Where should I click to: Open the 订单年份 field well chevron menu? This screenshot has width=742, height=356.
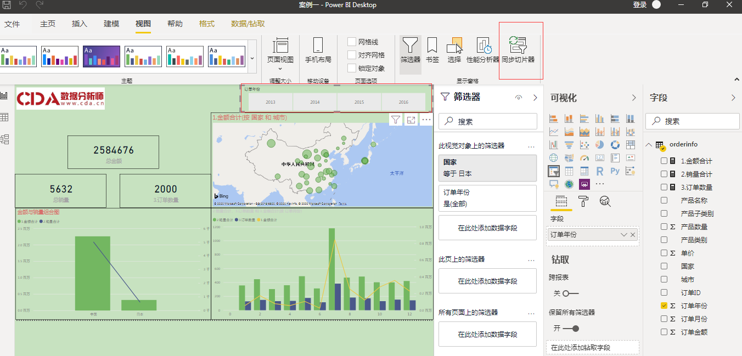pos(623,234)
